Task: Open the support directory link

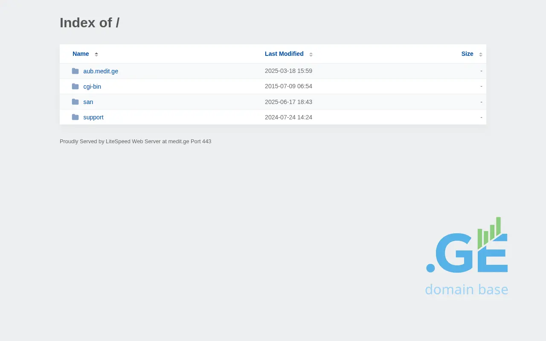Action: tap(93, 117)
